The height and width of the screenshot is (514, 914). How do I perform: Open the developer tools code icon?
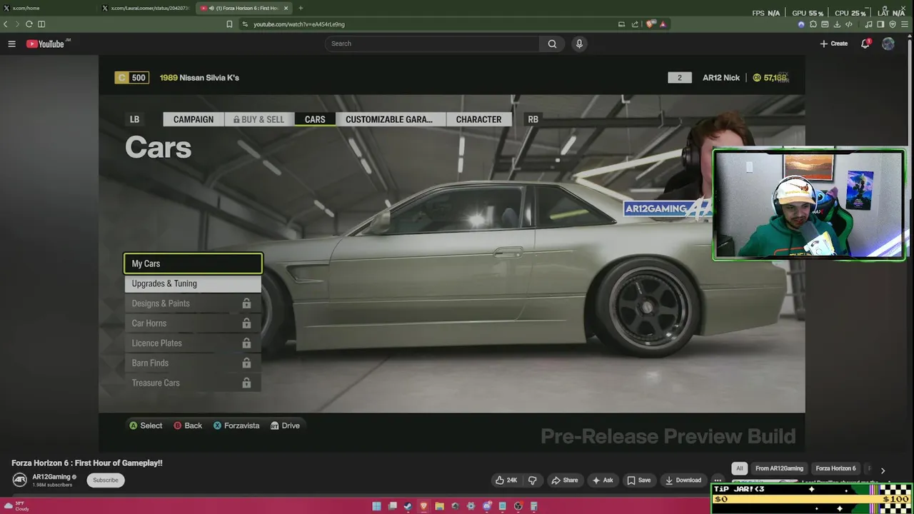[x=849, y=24]
